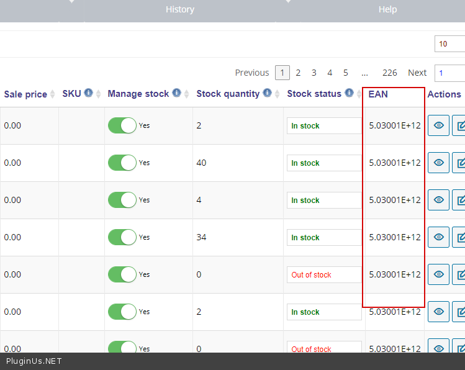Viewport: 465px width, 370px height.
Task: Click the edit icon in first row
Action: 459,125
